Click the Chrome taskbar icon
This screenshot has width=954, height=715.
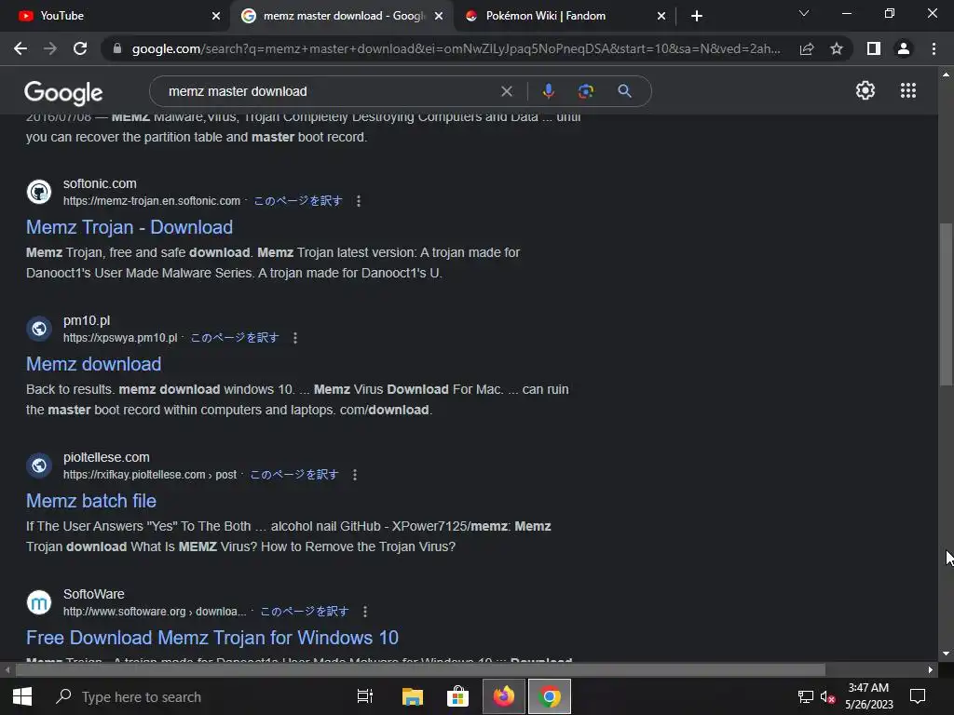click(x=550, y=696)
